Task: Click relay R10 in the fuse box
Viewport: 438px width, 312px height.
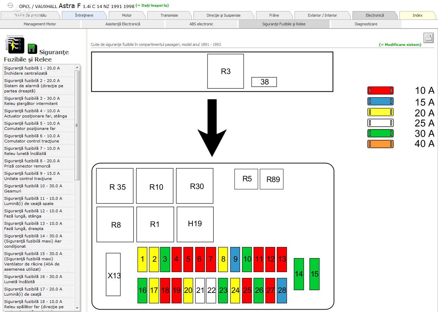Action: [x=155, y=186]
